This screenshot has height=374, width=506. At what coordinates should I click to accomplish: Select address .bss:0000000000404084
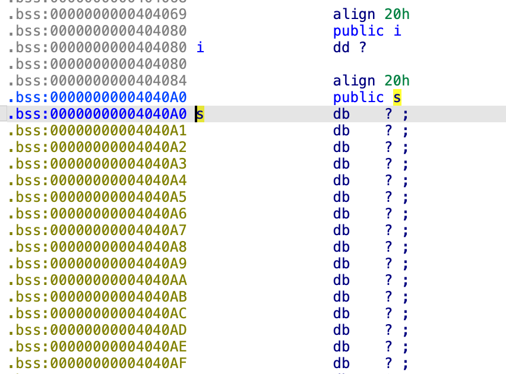[x=97, y=81]
